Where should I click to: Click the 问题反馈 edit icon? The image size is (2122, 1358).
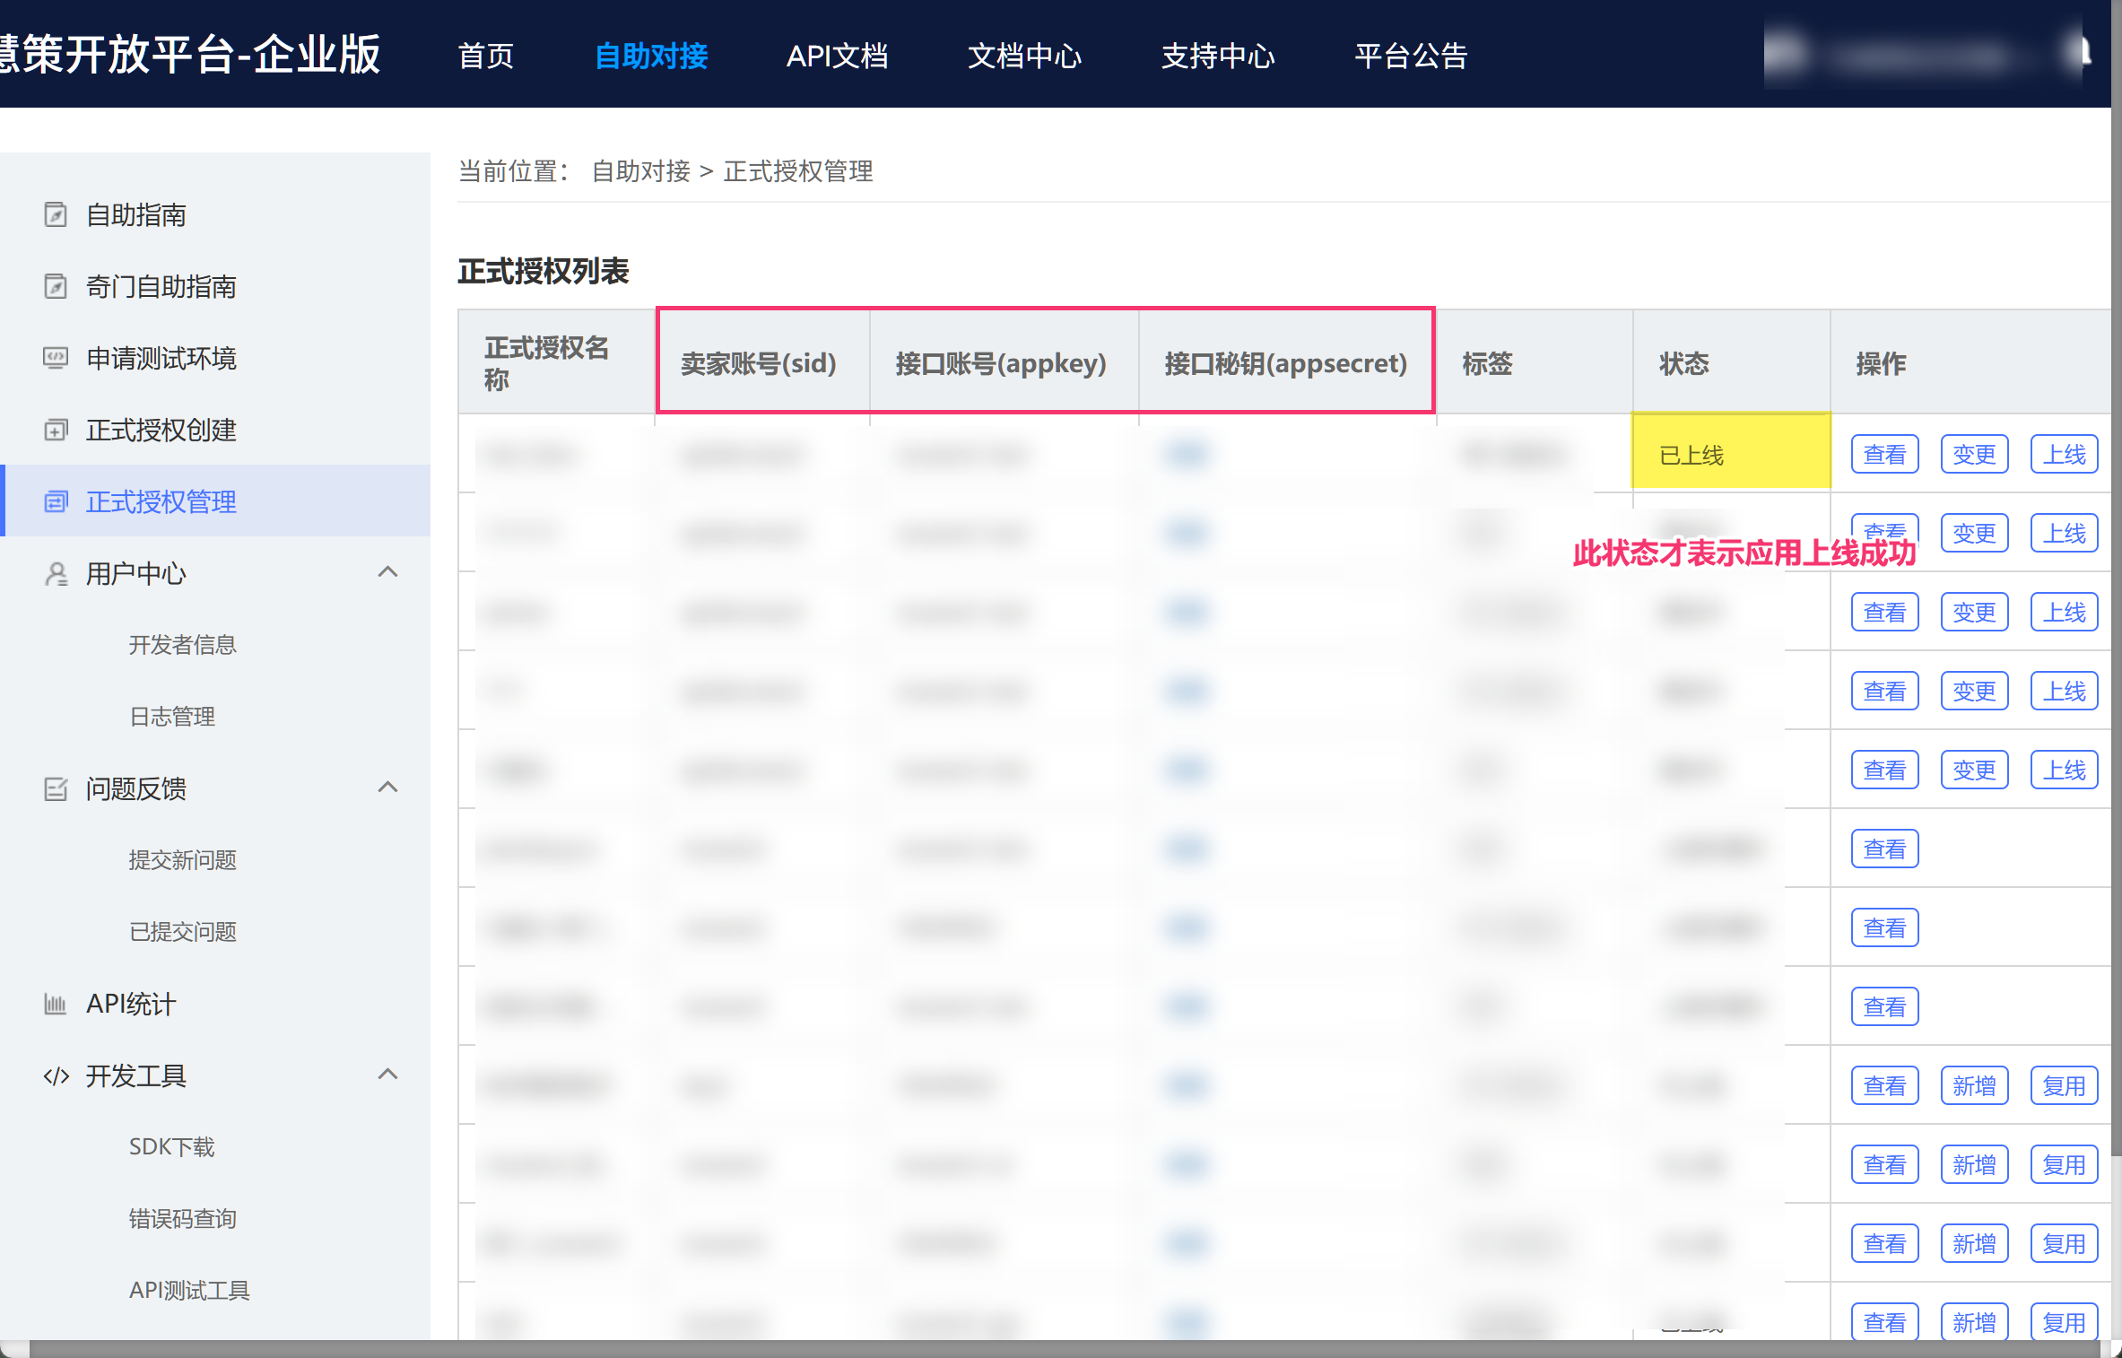pos(56,789)
